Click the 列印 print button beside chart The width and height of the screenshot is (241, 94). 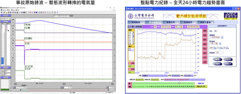tap(205, 57)
